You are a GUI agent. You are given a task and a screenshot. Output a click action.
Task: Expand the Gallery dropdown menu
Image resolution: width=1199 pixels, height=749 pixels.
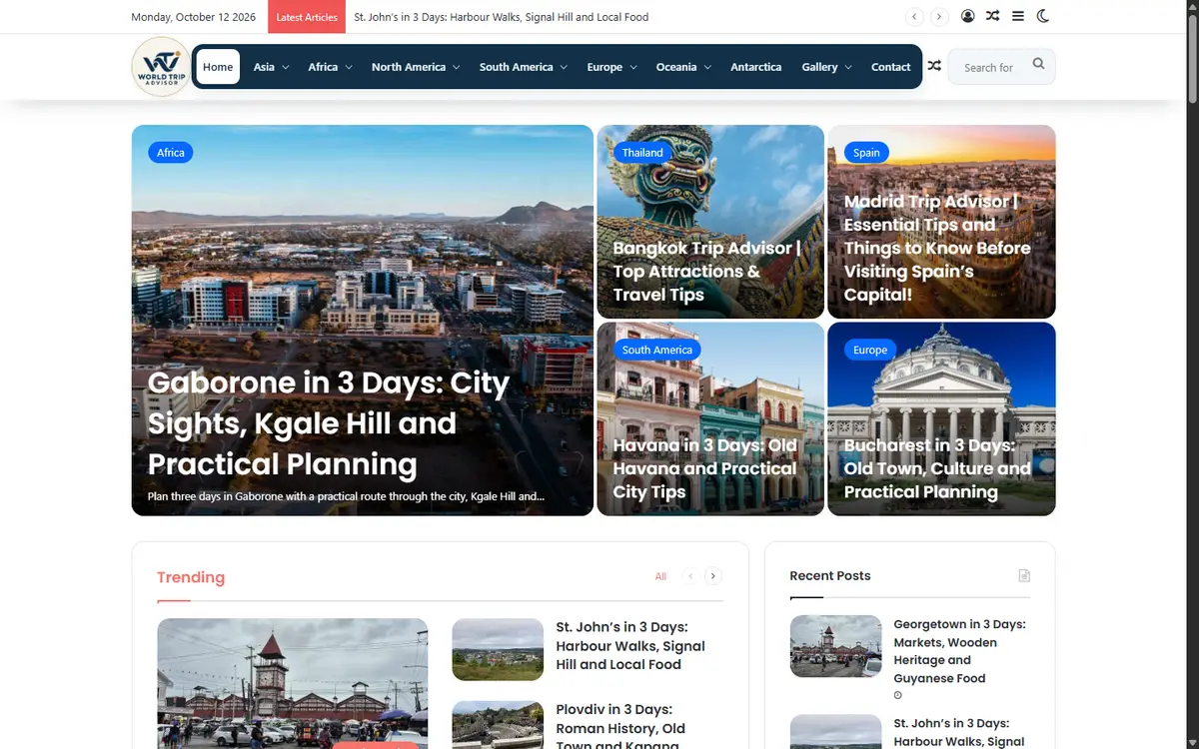point(827,67)
